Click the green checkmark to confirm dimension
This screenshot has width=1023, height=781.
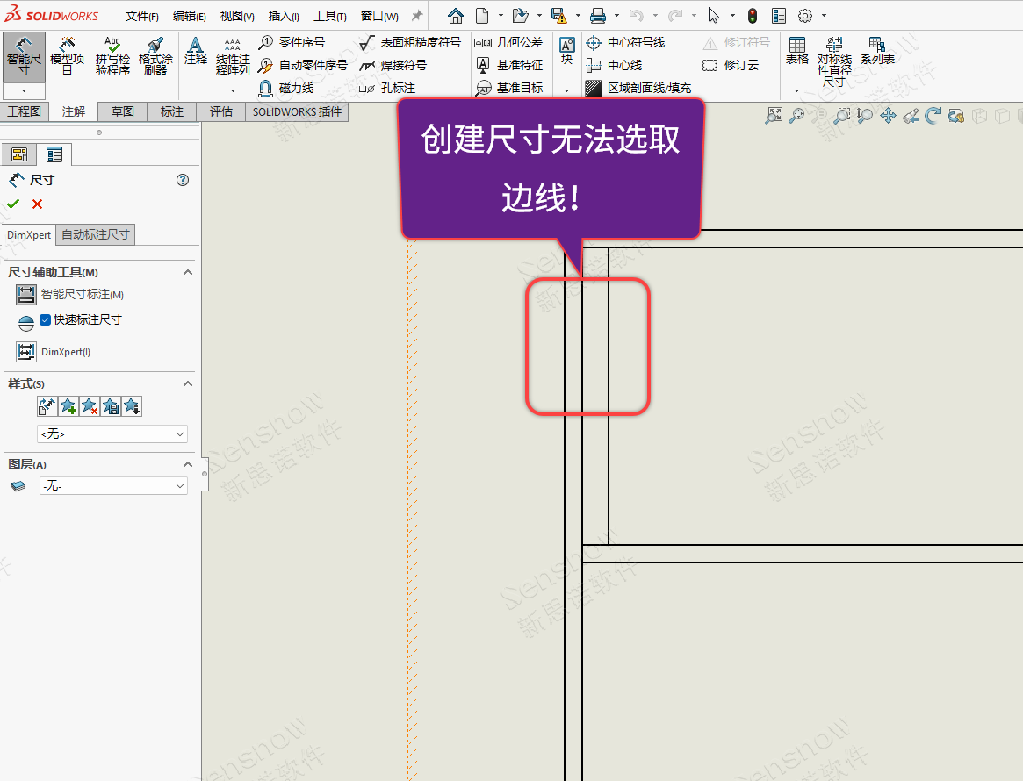[13, 204]
